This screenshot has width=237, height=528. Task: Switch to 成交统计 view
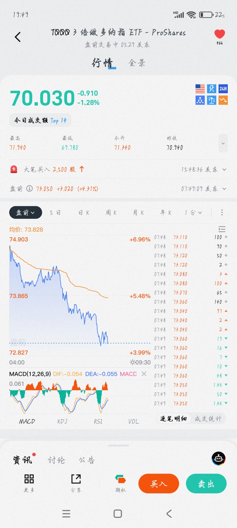[208, 418]
